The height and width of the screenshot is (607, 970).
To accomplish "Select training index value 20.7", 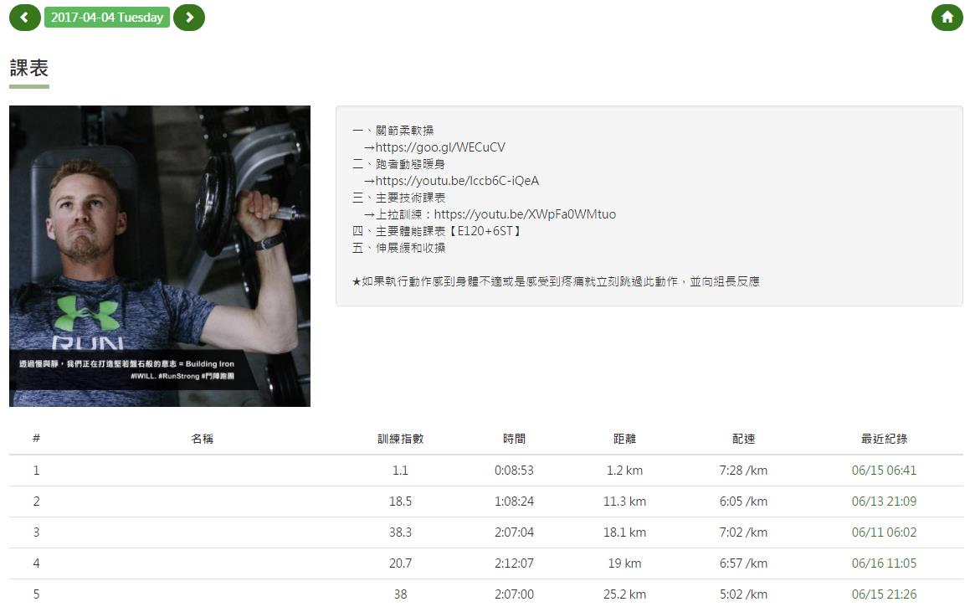I will (400, 563).
